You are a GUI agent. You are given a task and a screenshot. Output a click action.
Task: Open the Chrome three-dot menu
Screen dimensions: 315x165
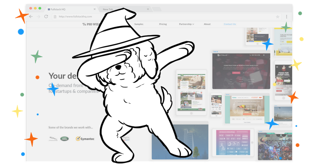point(287,16)
